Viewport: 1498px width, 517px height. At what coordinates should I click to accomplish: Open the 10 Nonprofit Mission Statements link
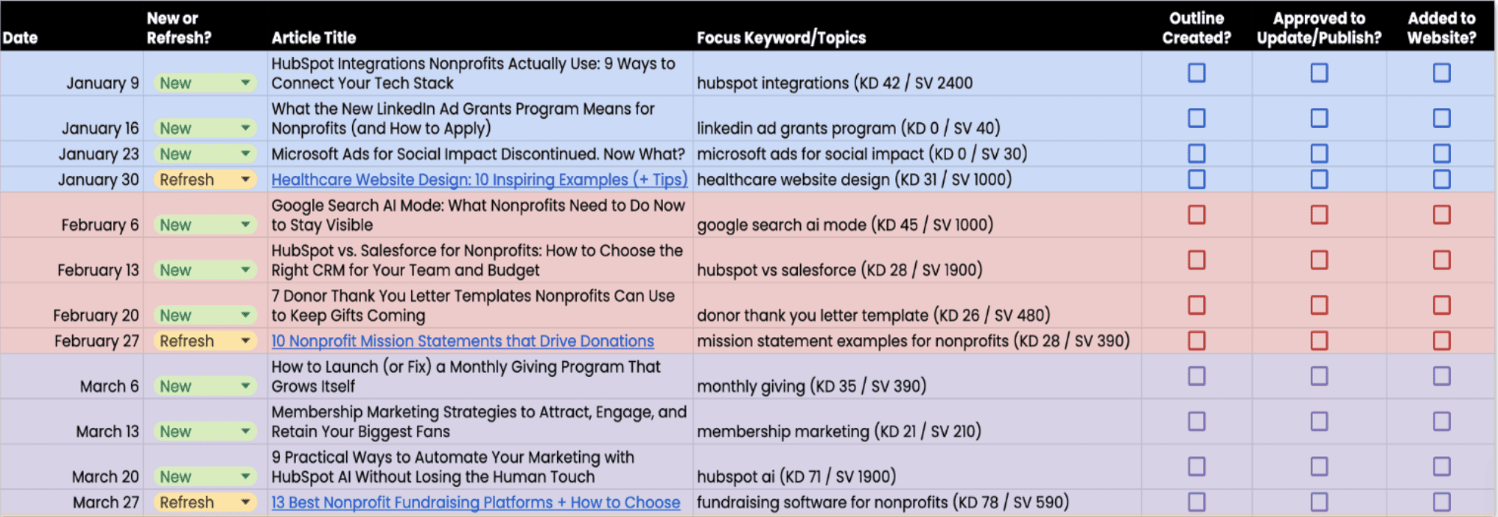click(x=462, y=341)
